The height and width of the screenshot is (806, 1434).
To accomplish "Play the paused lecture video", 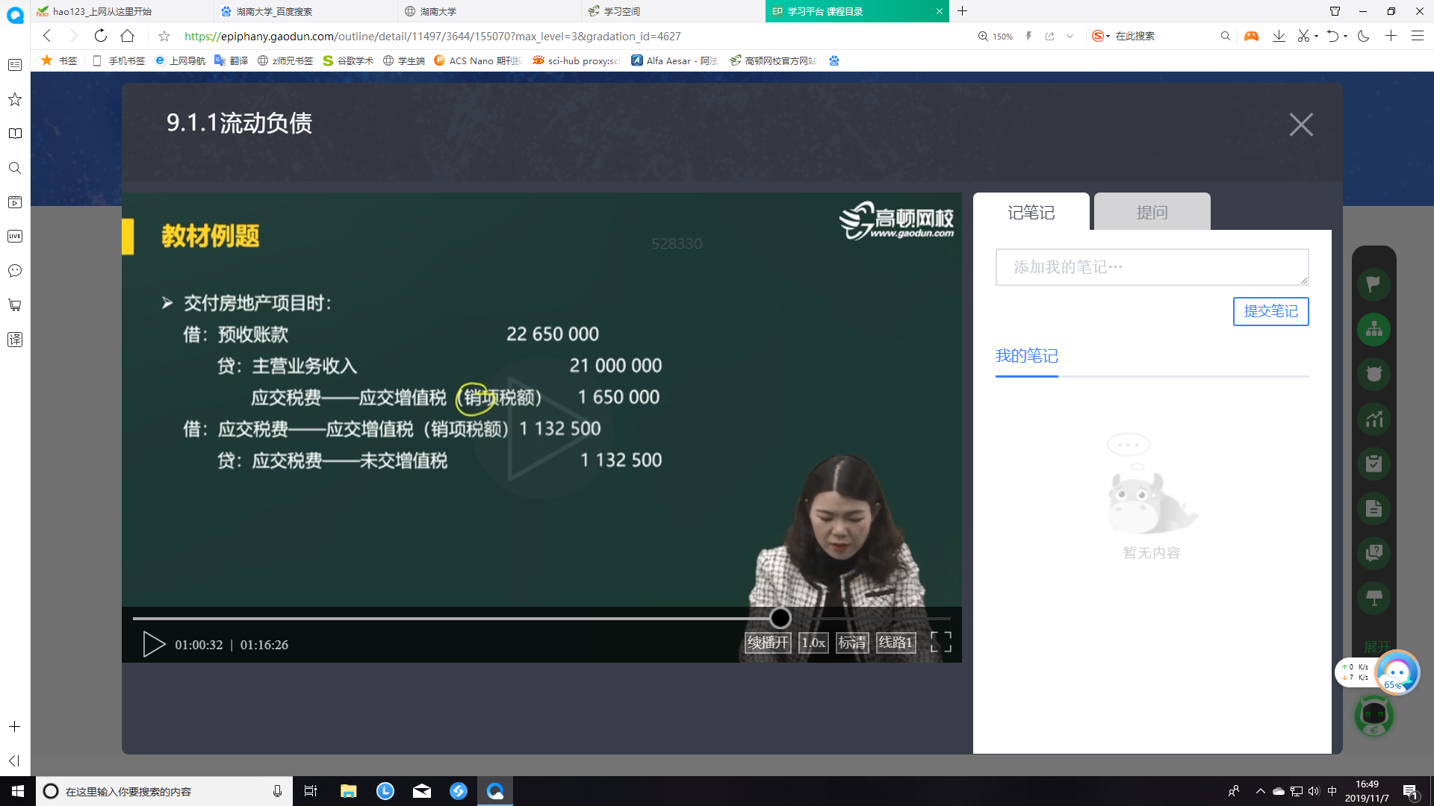I will [x=153, y=644].
